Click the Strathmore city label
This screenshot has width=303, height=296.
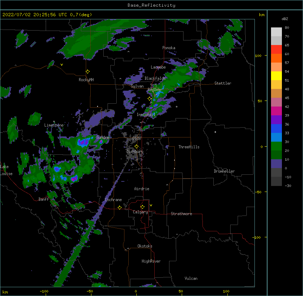(x=181, y=214)
